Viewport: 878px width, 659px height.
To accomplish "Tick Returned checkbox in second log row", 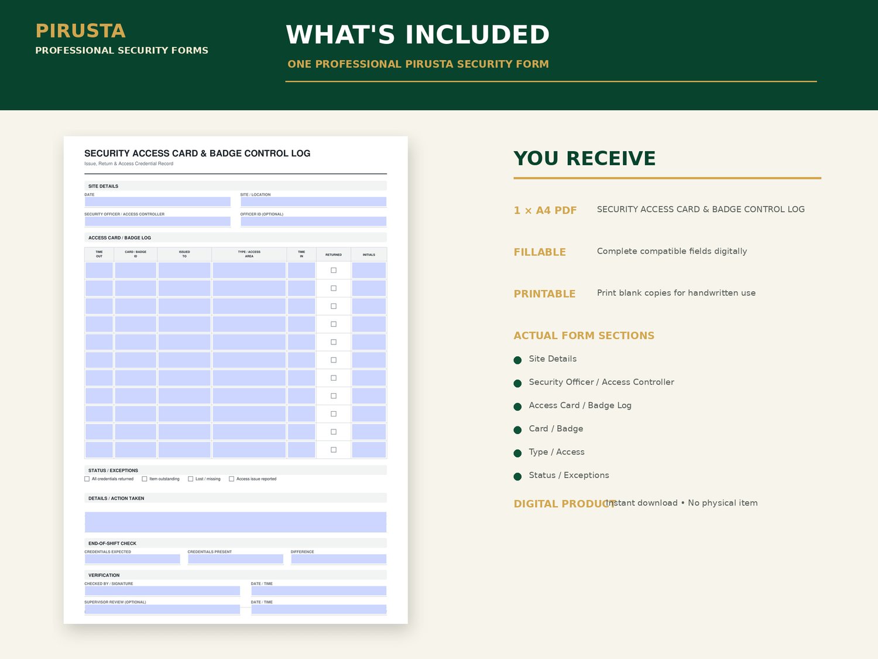I will 334,288.
